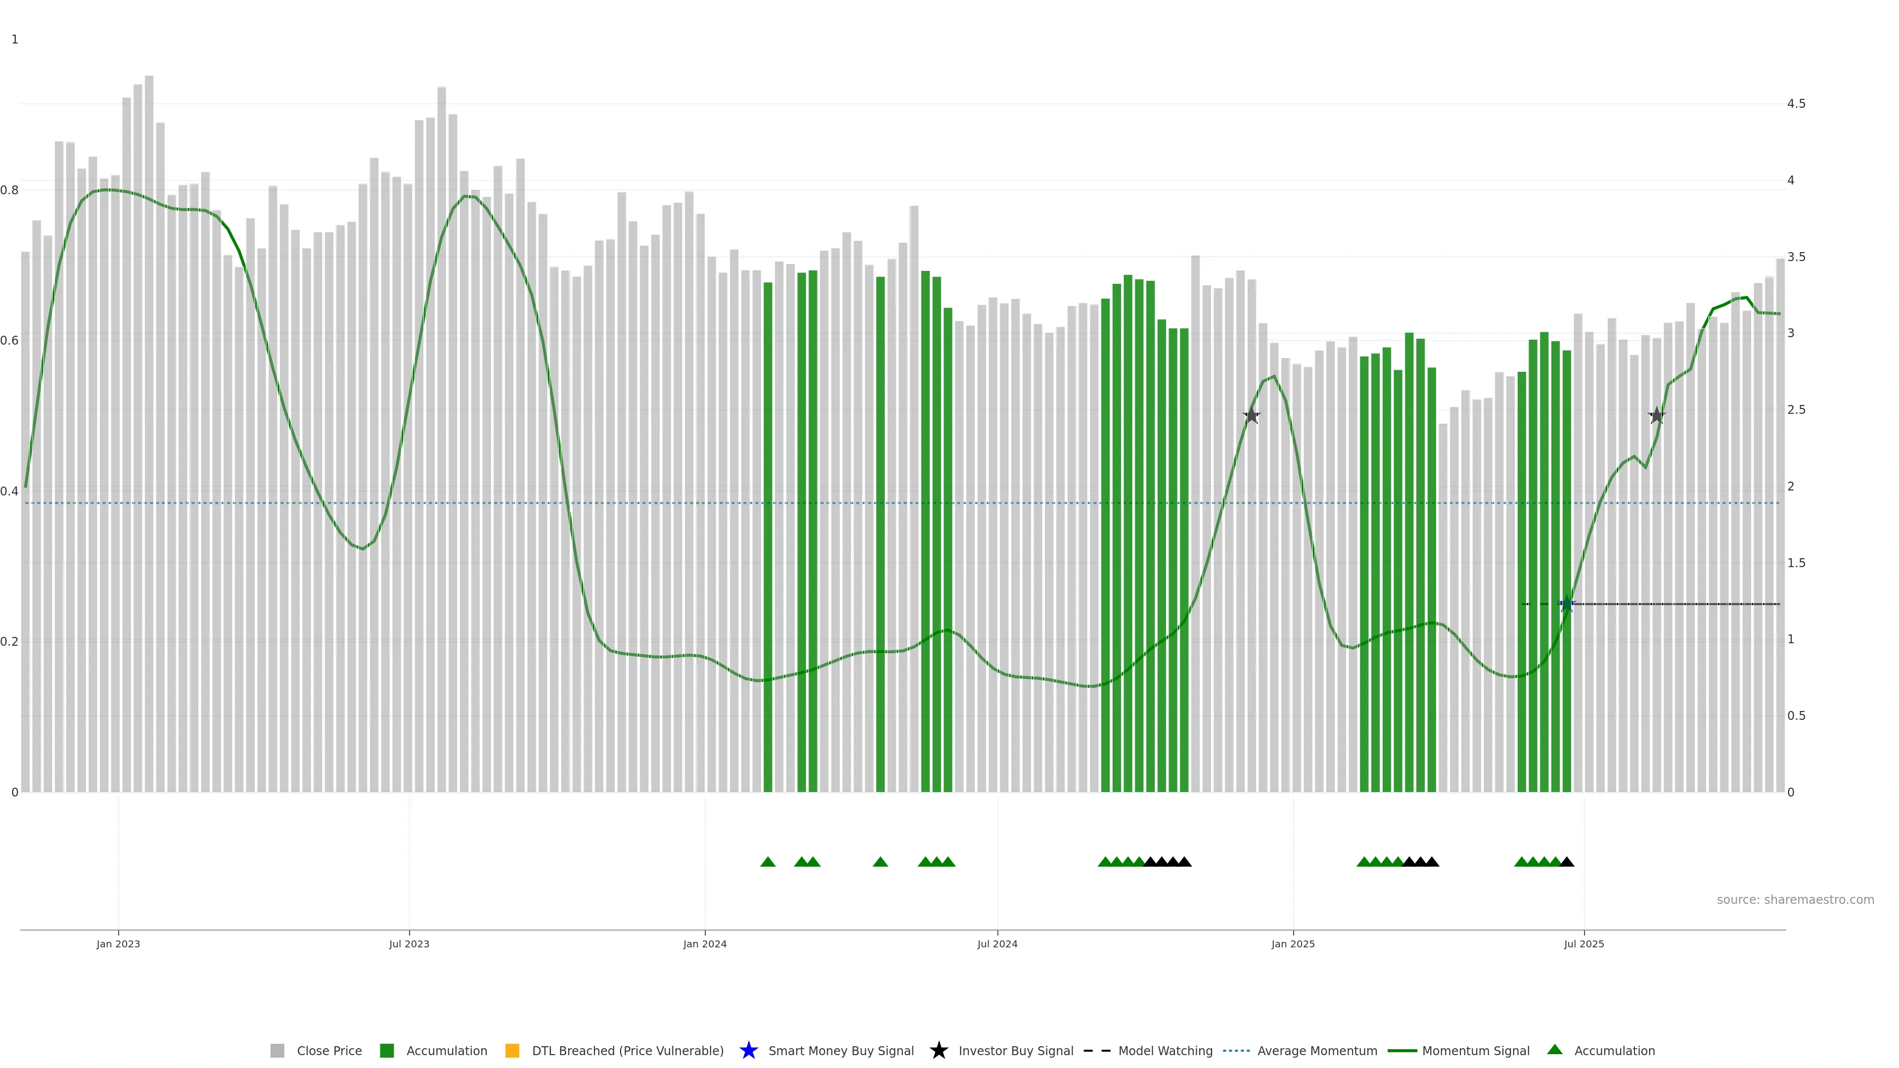Viewport: 1899px width, 1068px height.
Task: Click first green accumulation triangle after Jan 2024
Action: [x=768, y=862]
